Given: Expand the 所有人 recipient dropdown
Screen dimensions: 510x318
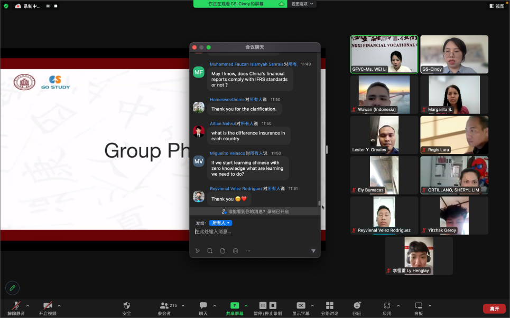Looking at the screenshot, I should point(220,223).
